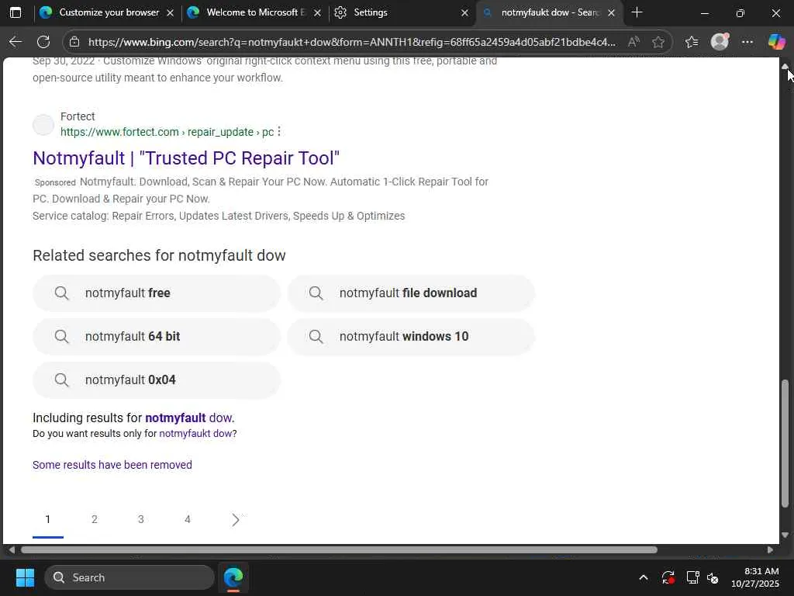794x596 pixels.
Task: Open the muted volume tray icon
Action: click(x=713, y=577)
